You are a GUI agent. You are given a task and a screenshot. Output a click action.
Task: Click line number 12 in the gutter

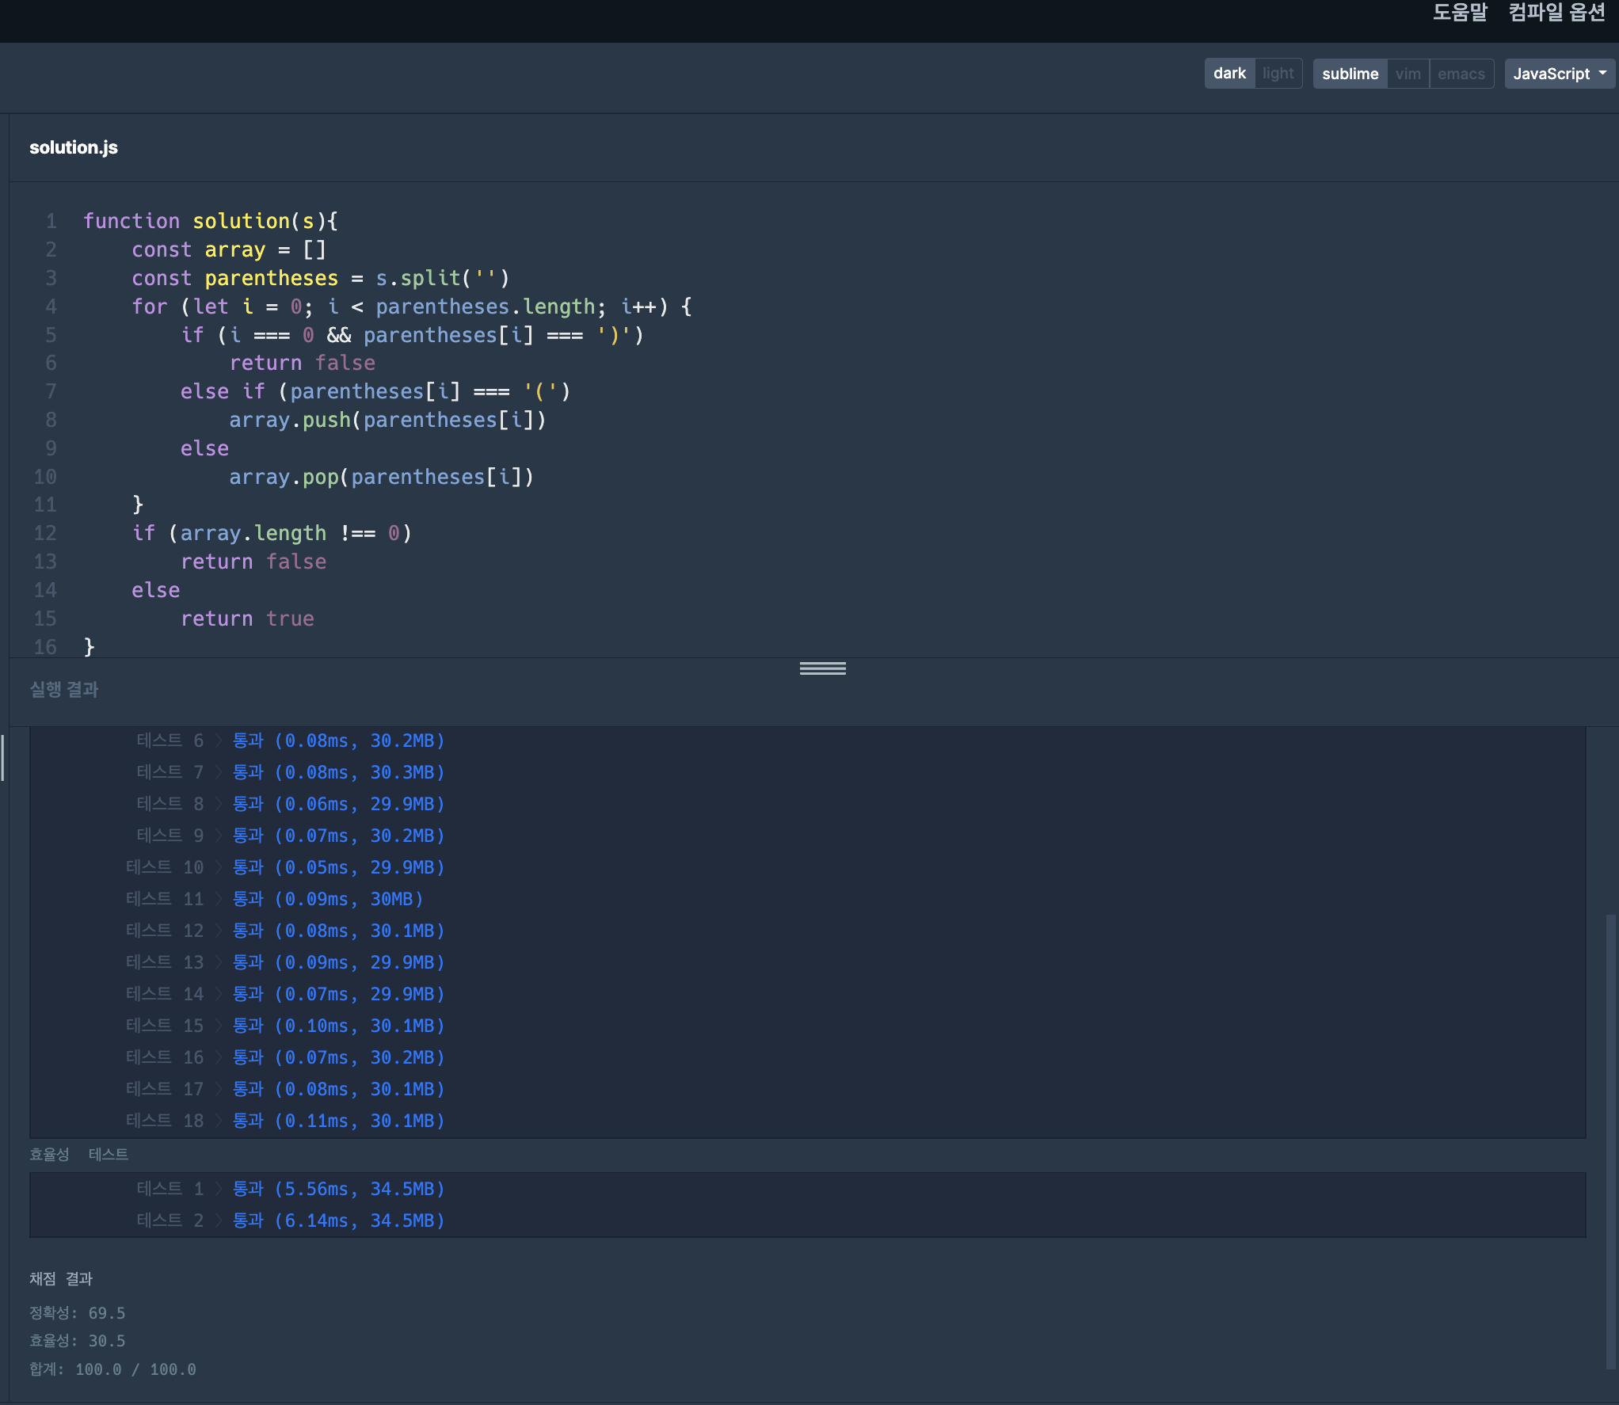point(45,533)
